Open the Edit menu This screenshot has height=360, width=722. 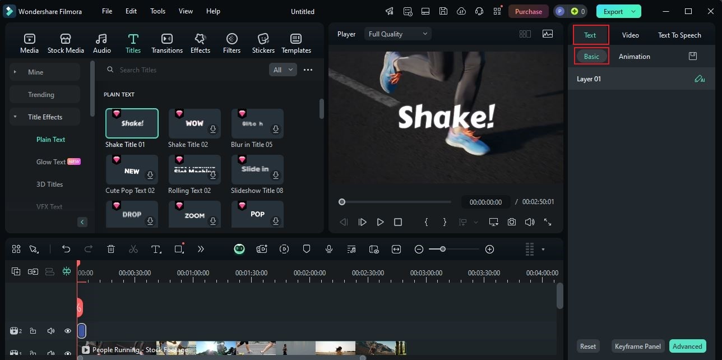coord(131,11)
